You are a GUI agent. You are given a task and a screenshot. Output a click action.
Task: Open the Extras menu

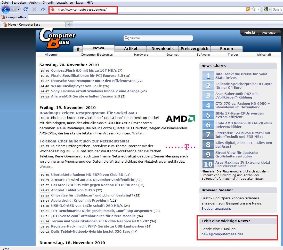[80, 3]
